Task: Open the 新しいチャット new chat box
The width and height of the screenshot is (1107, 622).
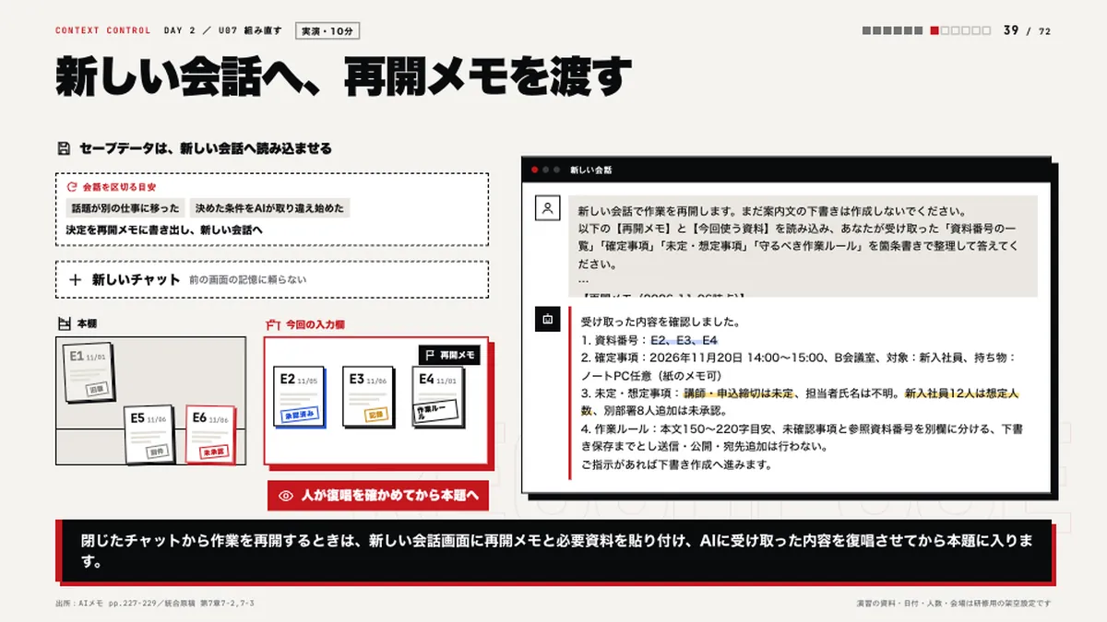Action: click(272, 279)
